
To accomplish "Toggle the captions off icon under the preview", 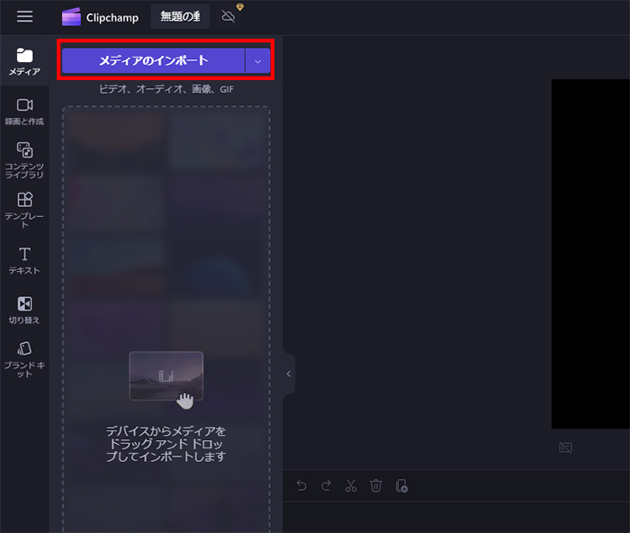I will pyautogui.click(x=565, y=447).
